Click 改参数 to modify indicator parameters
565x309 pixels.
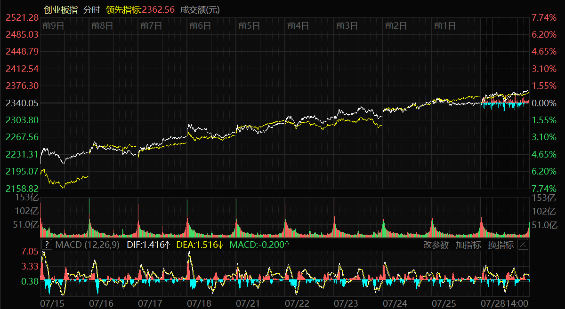(436, 245)
